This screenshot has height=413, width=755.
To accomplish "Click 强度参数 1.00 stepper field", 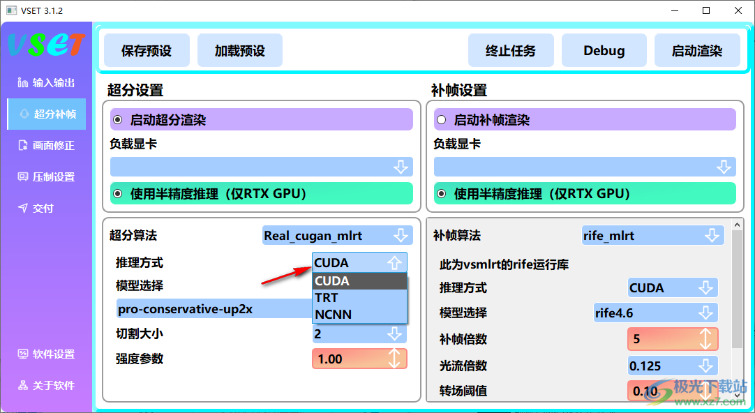I will 359,359.
